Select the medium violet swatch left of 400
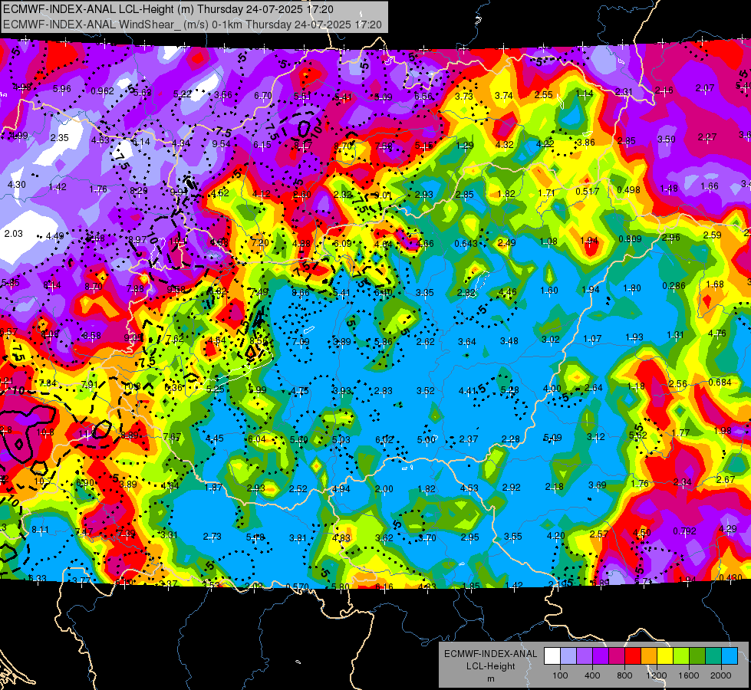This screenshot has height=690, width=751. click(x=585, y=655)
